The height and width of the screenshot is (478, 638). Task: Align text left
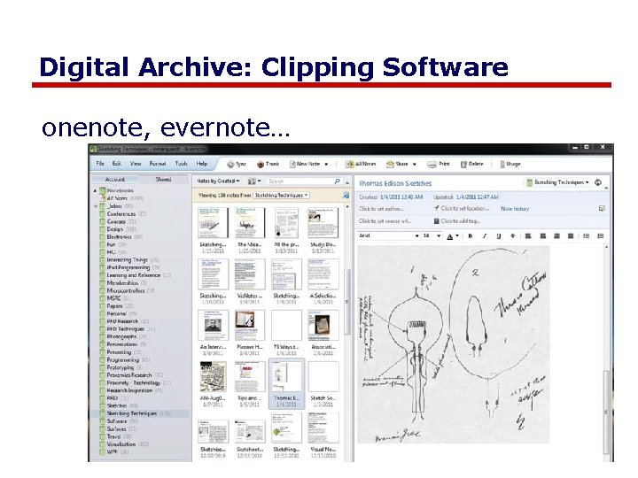click(x=528, y=236)
